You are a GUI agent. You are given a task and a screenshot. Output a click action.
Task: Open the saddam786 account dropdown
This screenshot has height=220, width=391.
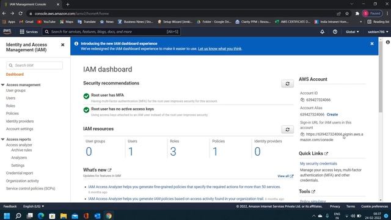[x=378, y=32]
